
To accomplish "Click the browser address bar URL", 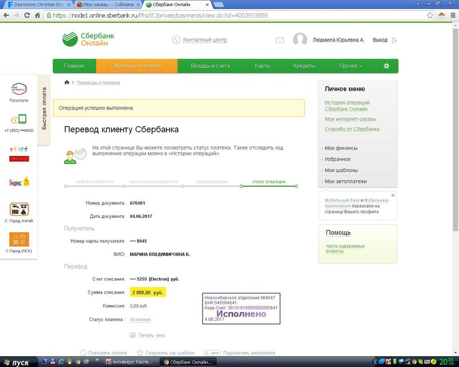I will (160, 15).
